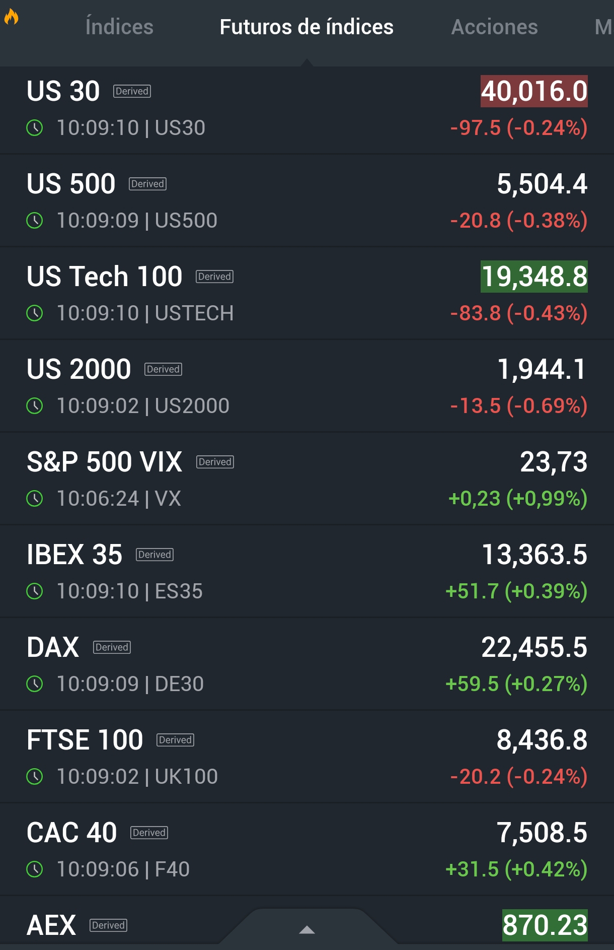
Task: Click the Derived badge beside S&P 500 VIX
Action: (x=215, y=462)
